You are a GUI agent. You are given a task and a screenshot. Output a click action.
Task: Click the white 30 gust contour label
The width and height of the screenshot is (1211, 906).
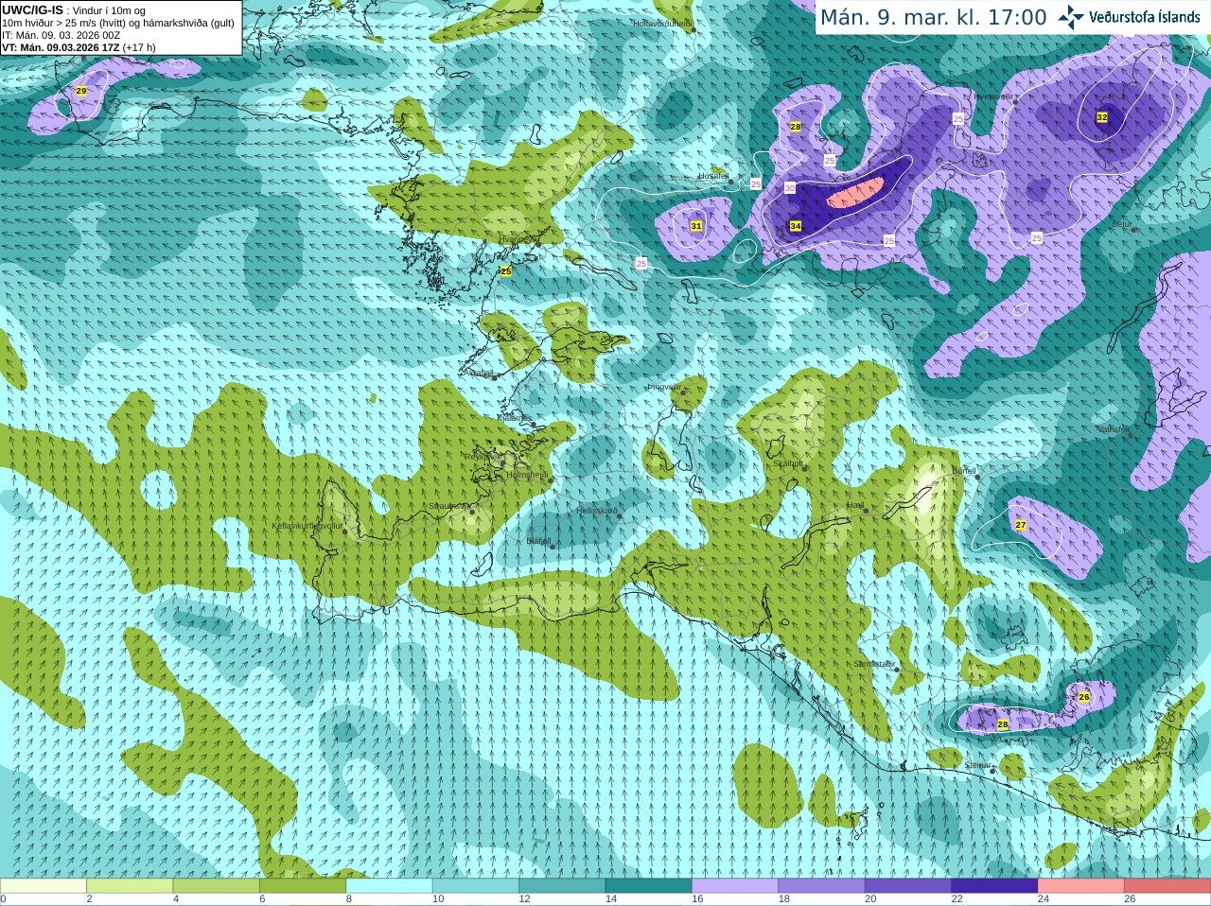pos(790,188)
